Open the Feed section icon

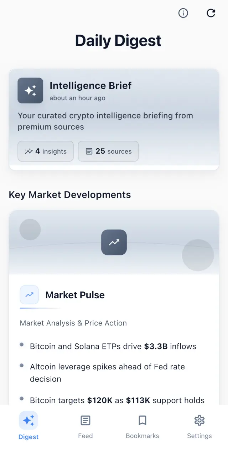(x=85, y=420)
